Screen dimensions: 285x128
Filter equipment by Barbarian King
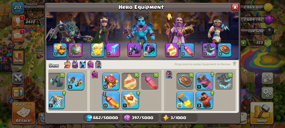click(x=67, y=64)
